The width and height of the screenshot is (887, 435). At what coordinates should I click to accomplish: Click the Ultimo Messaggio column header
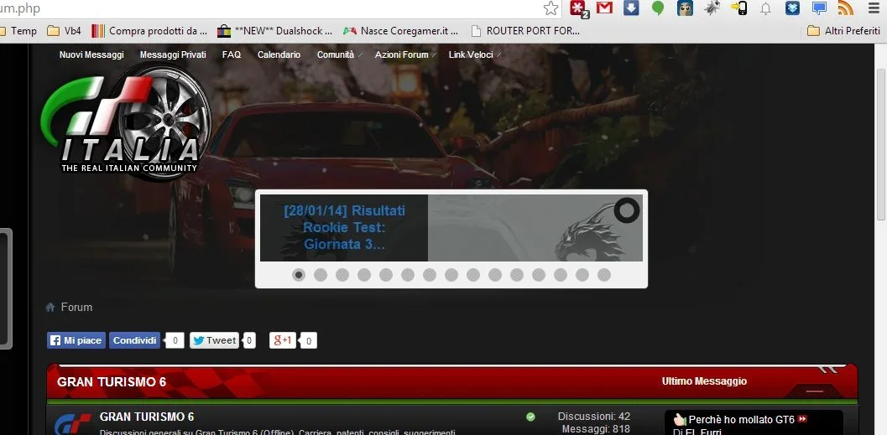tap(704, 381)
